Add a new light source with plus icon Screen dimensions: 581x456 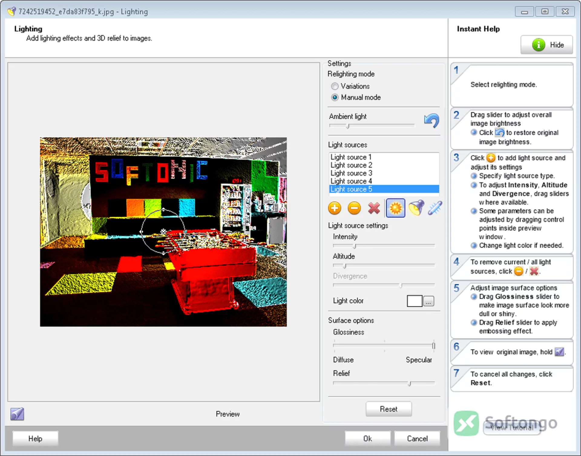point(334,208)
